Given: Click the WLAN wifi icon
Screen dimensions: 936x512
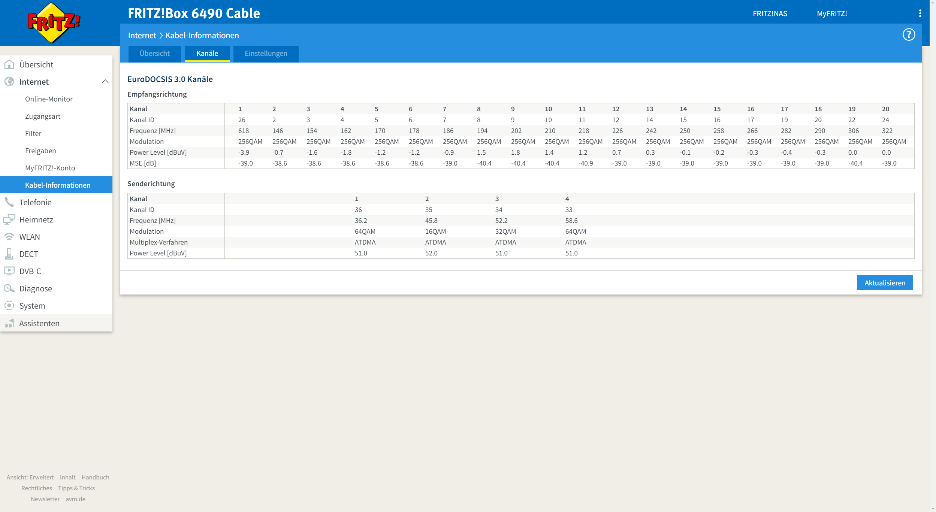Looking at the screenshot, I should (9, 237).
